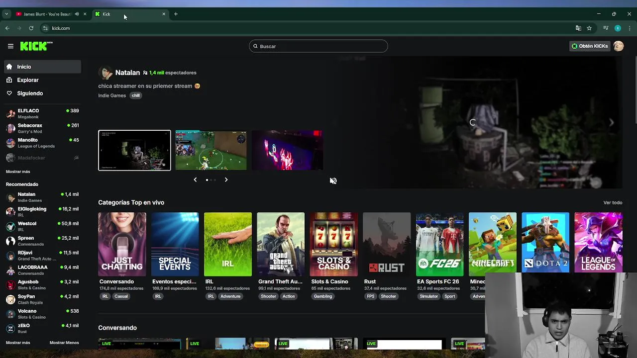The height and width of the screenshot is (358, 637).
Task: Open Explorar in sidebar
Action: 42,80
